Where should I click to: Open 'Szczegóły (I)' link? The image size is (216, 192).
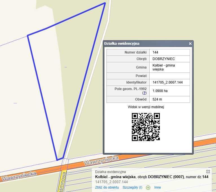point(132,187)
